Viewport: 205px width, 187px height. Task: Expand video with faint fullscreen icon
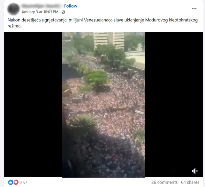[x=184, y=171]
